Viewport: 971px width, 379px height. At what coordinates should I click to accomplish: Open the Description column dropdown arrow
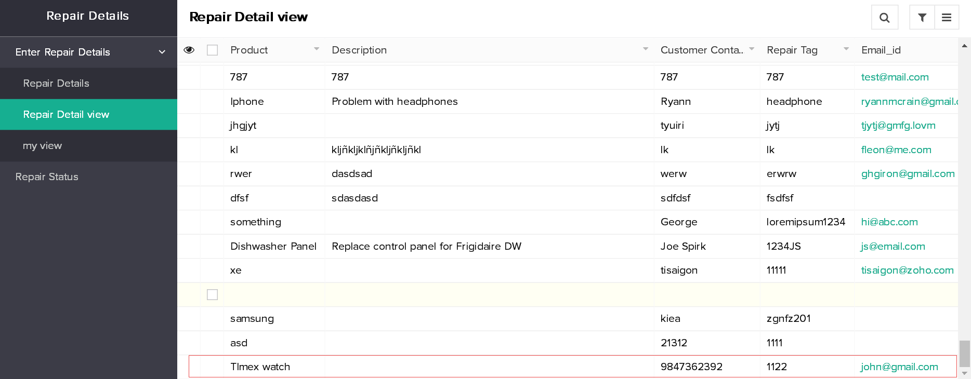point(645,49)
